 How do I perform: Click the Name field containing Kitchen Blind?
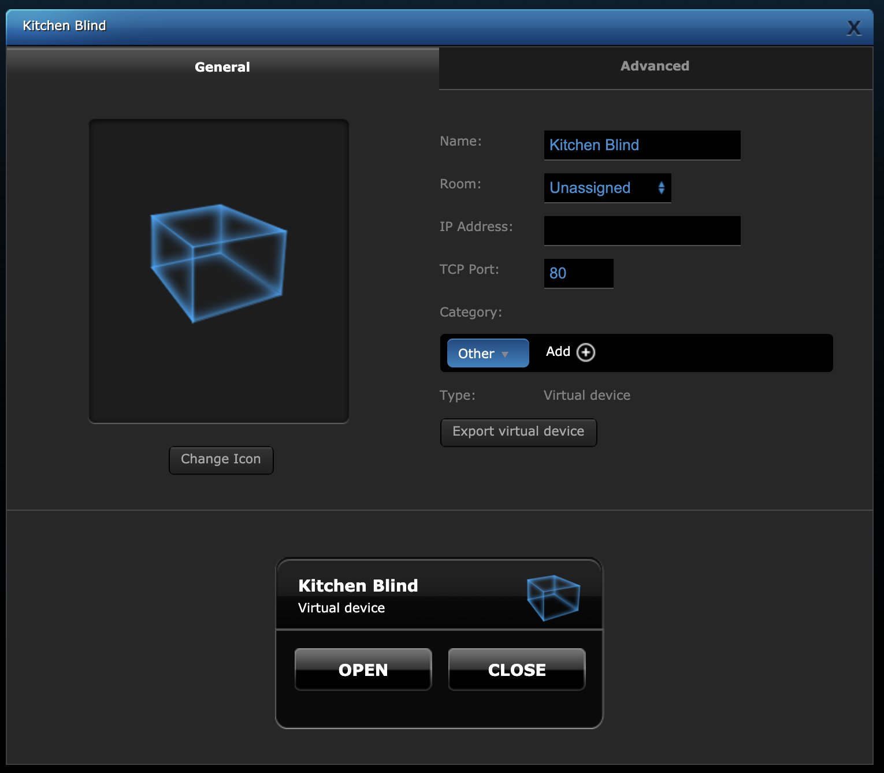(x=641, y=145)
